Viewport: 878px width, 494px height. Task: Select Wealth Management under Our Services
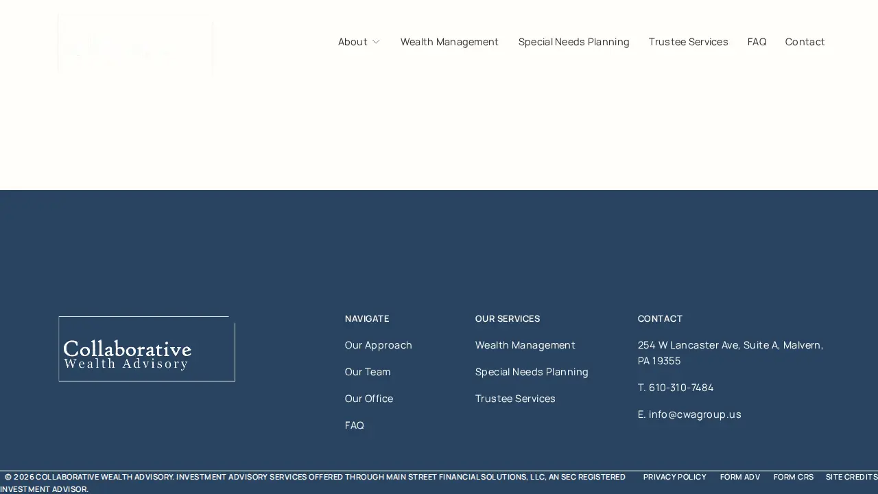click(x=525, y=345)
